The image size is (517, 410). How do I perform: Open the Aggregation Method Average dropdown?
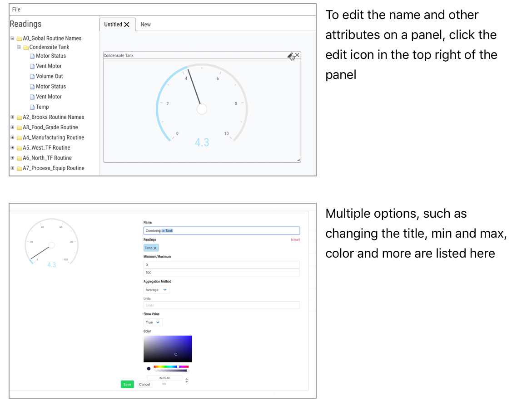click(x=156, y=290)
